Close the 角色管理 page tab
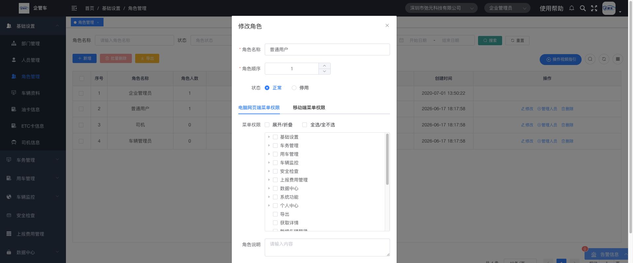Image resolution: width=633 pixels, height=263 pixels. [x=98, y=22]
